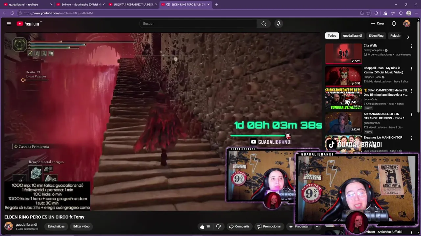Open new browser tab
Image resolution: width=421 pixels, height=236 pixels.
tap(216, 4)
